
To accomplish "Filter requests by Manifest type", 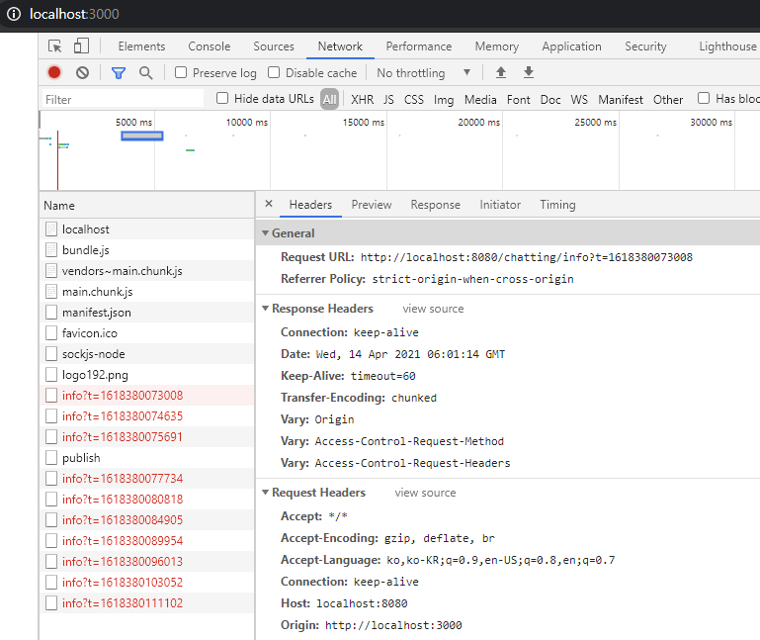I will (x=621, y=100).
